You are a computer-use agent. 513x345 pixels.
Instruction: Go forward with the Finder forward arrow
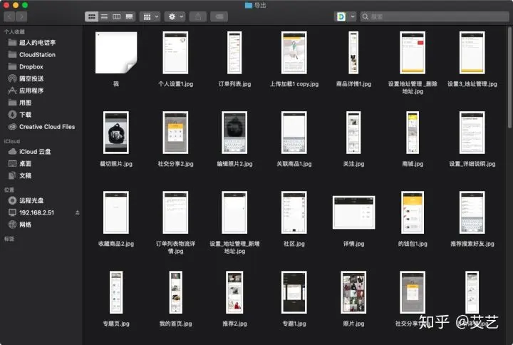coord(21,16)
